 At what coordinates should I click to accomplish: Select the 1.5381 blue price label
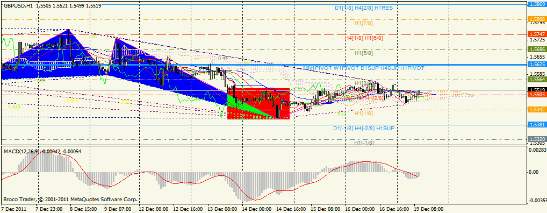tap(537, 125)
